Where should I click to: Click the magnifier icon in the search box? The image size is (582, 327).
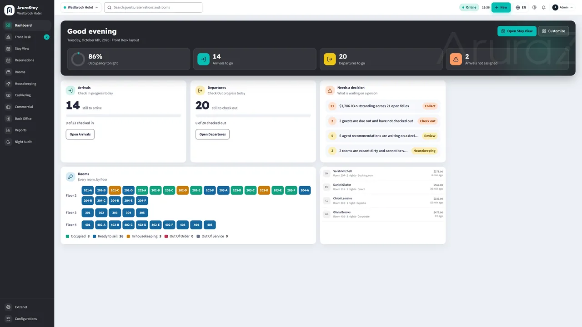click(110, 7)
